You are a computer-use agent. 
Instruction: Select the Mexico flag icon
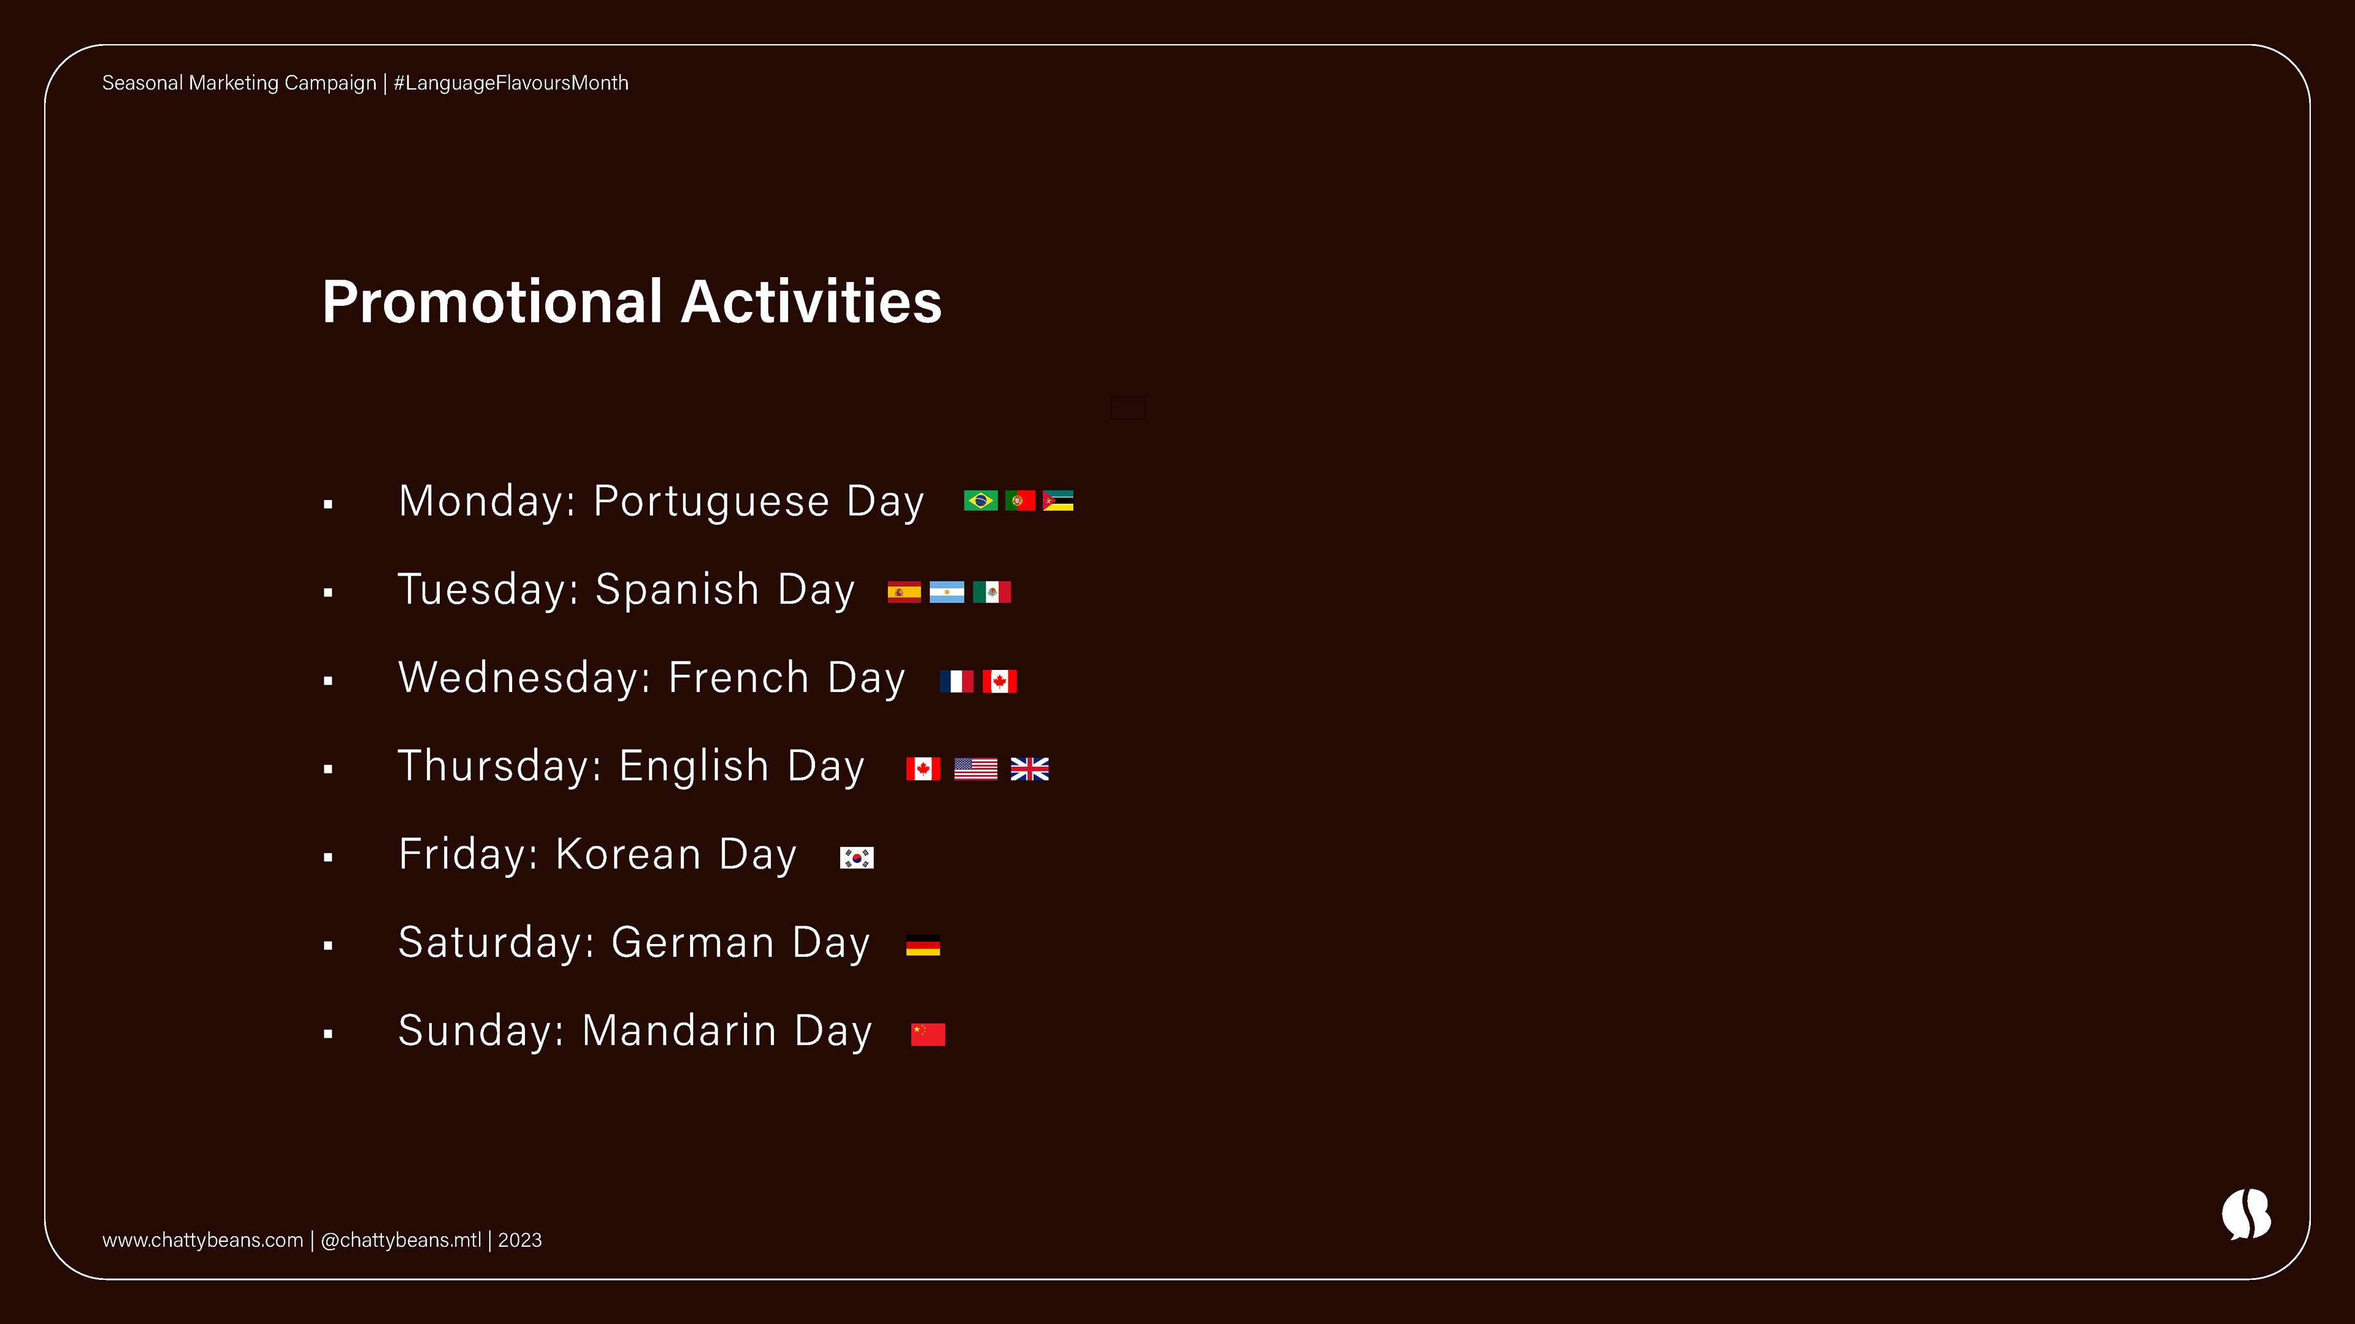click(991, 592)
